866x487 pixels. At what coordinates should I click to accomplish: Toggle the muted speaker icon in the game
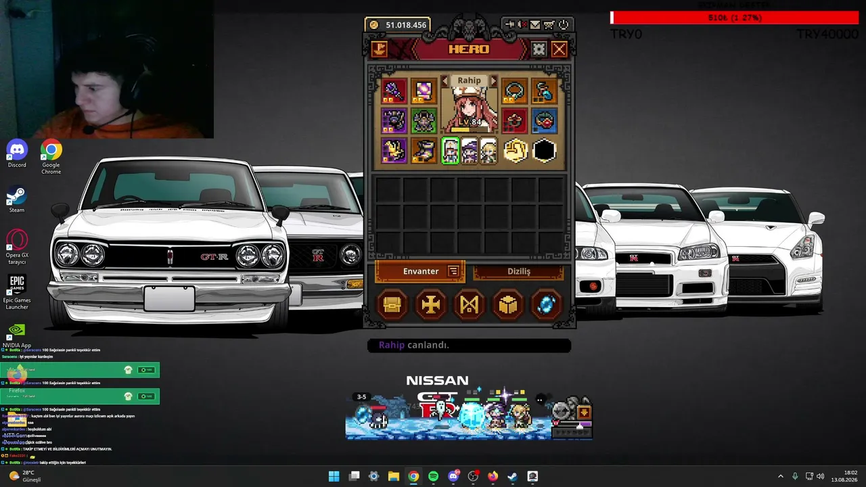pyautogui.click(x=522, y=25)
